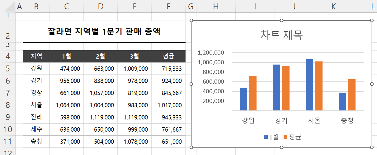Click the blue 1월 bar for 강원
Image resolution: width=377 pixels, height=155 pixels.
pyautogui.click(x=243, y=99)
